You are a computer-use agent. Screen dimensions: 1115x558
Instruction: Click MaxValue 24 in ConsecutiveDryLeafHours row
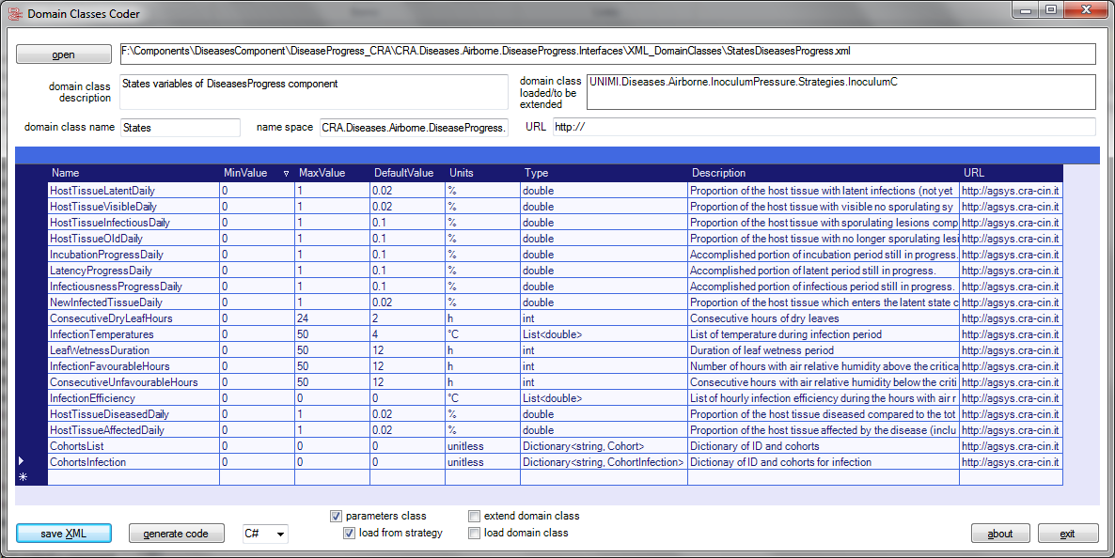332,318
